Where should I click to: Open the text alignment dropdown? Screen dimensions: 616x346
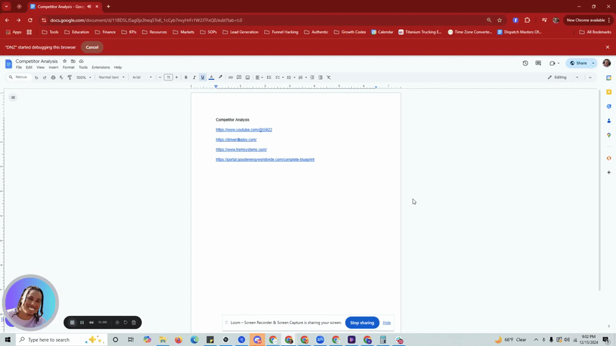(x=259, y=77)
